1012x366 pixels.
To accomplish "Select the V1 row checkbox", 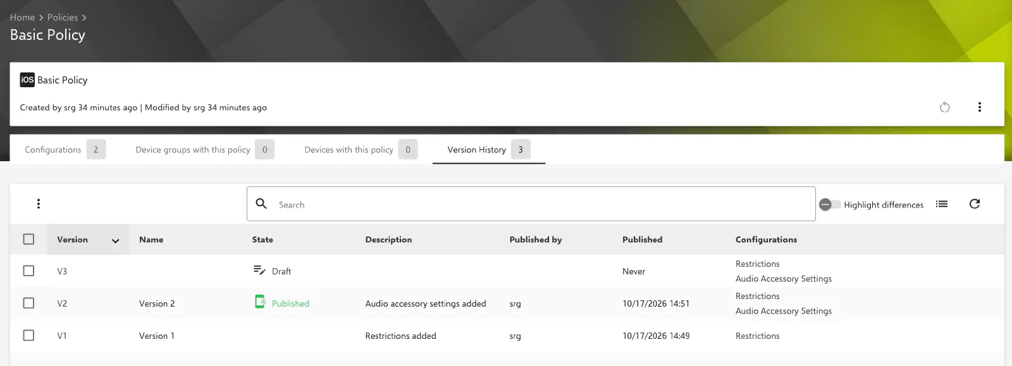I will point(28,335).
